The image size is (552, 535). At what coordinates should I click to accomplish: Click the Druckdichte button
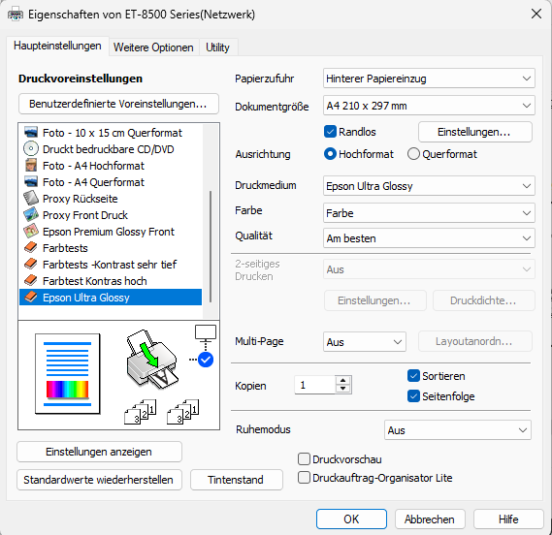tap(484, 300)
